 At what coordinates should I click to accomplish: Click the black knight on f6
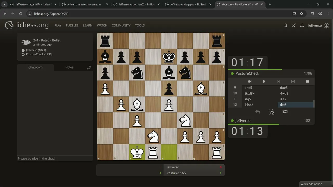click(x=185, y=73)
